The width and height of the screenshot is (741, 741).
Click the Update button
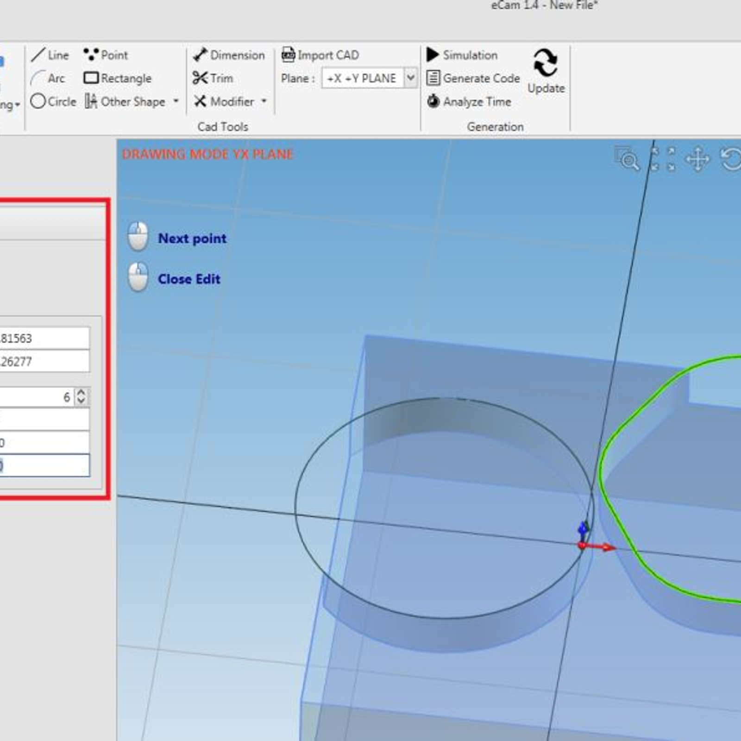(x=546, y=71)
